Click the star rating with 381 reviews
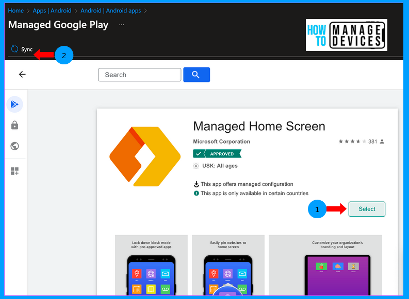The width and height of the screenshot is (409, 299). [361, 142]
